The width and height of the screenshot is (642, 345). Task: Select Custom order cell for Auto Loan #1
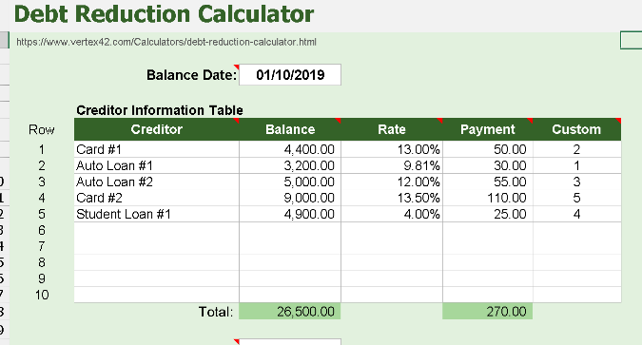pyautogui.click(x=577, y=165)
